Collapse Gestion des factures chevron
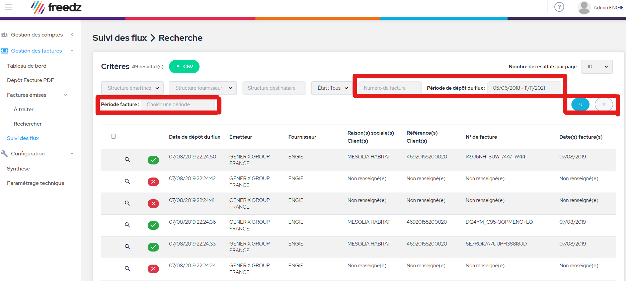Viewport: 626px width, 281px height. coord(72,51)
